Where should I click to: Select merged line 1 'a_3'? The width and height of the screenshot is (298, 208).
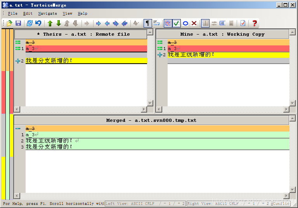point(158,135)
